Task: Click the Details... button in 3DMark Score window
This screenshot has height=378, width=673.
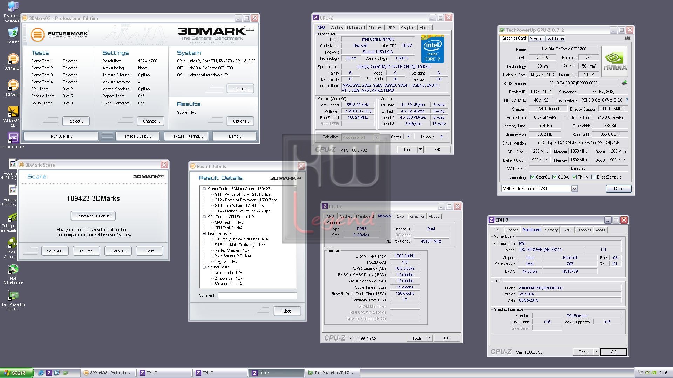Action: coord(119,251)
